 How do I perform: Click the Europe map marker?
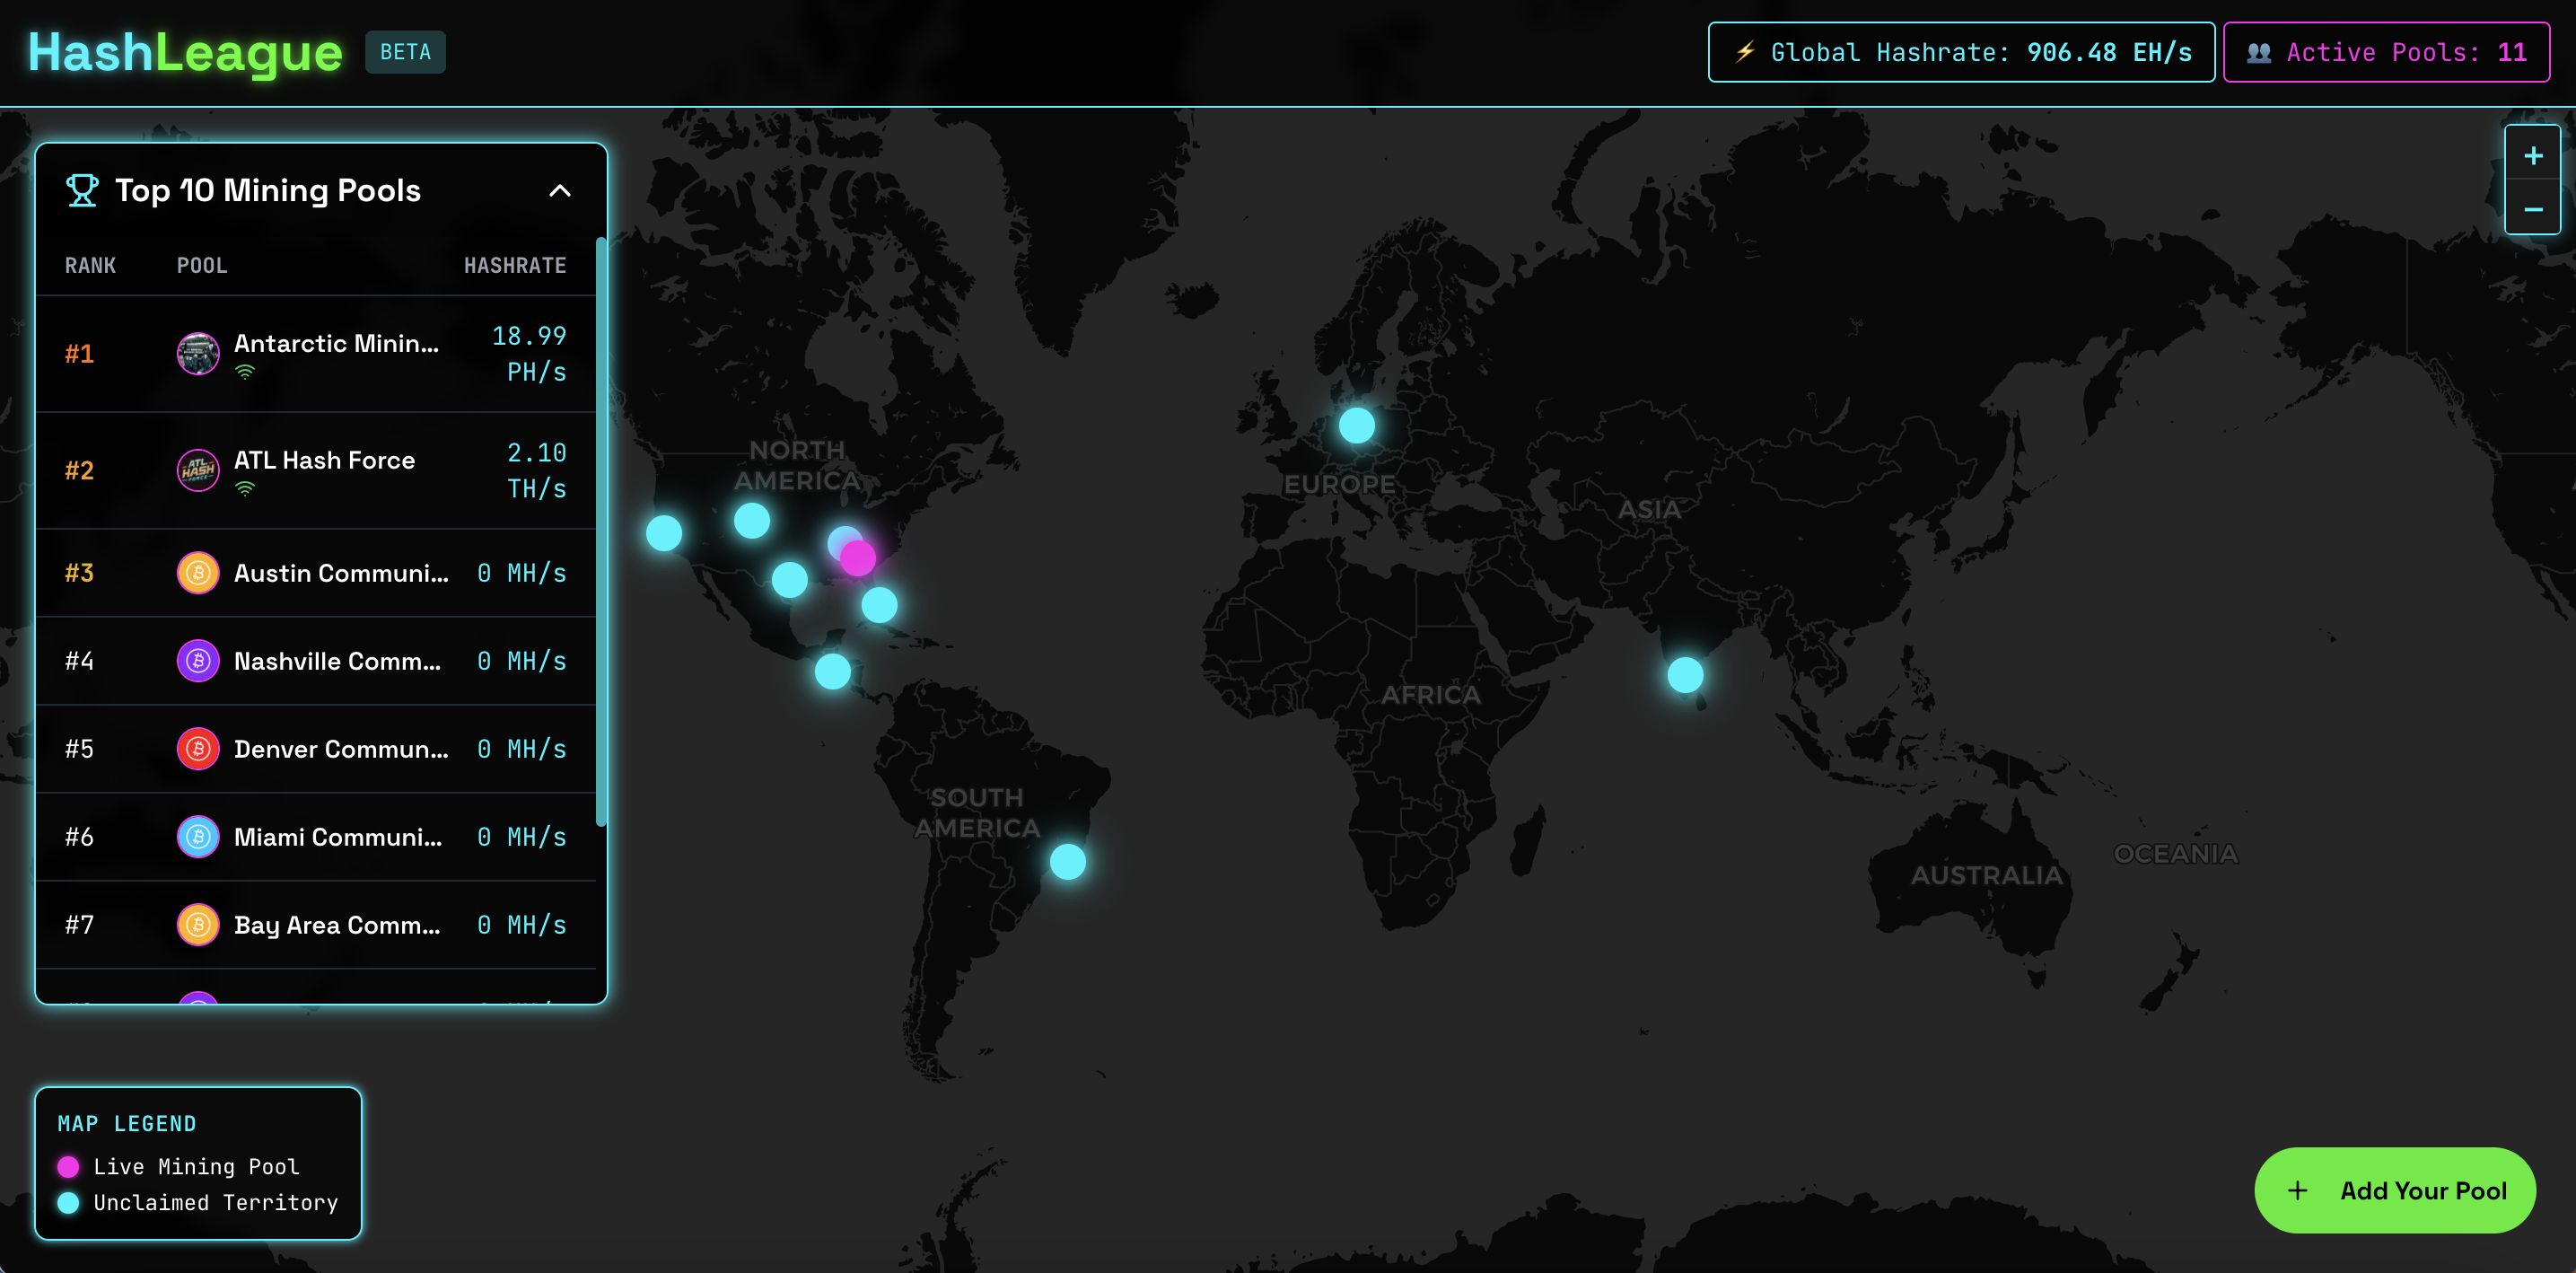(1356, 425)
